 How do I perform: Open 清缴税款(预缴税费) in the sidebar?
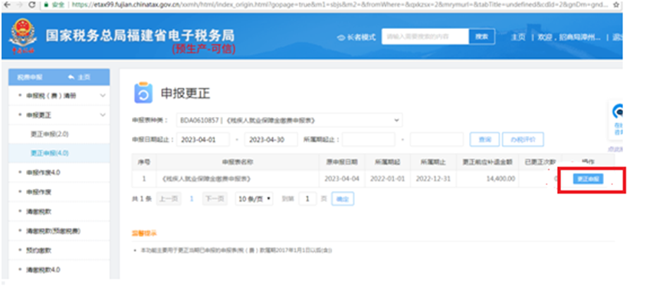[x=53, y=231]
